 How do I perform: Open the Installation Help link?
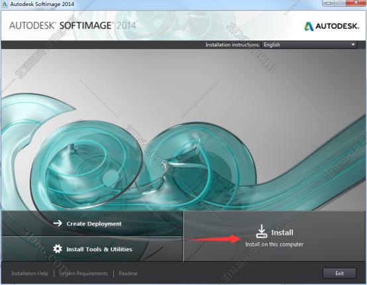pyautogui.click(x=30, y=273)
